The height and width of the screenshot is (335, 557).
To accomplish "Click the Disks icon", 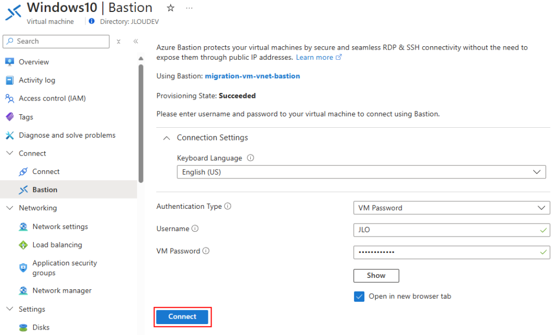I will [23, 327].
